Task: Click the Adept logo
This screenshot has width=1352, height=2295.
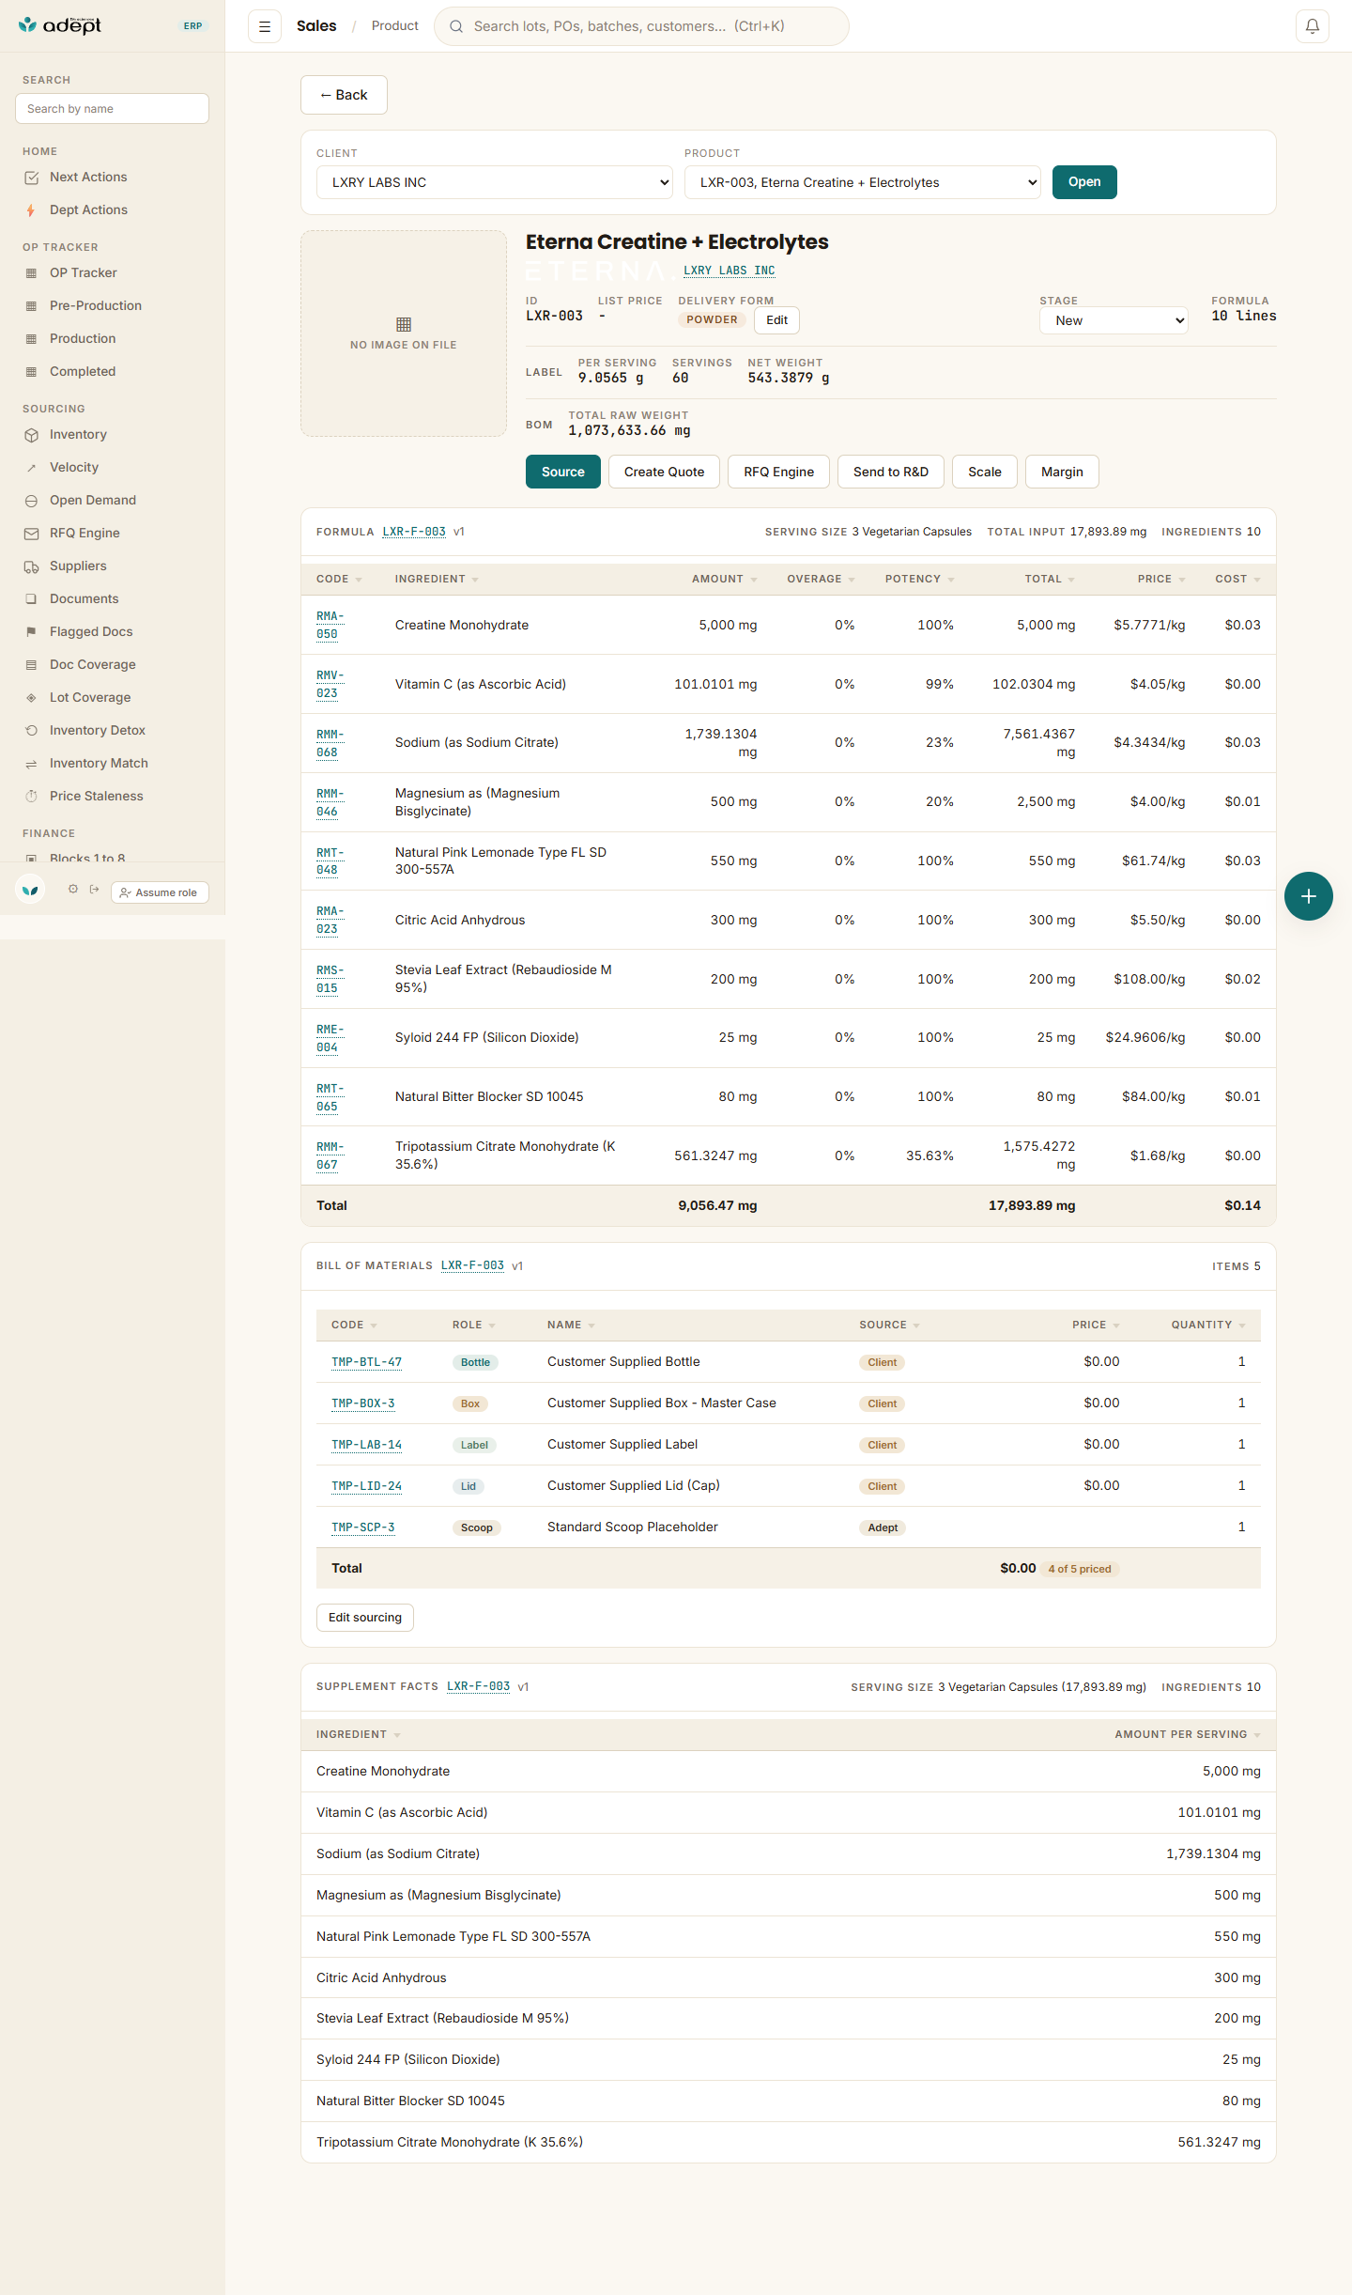Action: click(60, 25)
